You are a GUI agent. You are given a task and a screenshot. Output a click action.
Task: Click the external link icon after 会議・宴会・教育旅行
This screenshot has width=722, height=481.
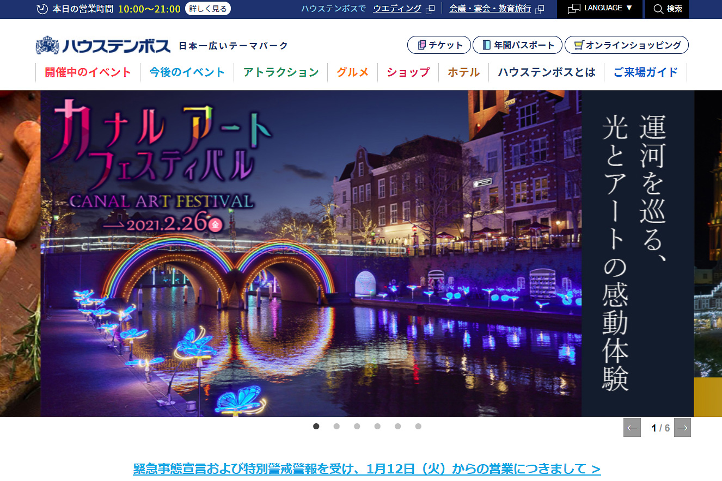(540, 9)
